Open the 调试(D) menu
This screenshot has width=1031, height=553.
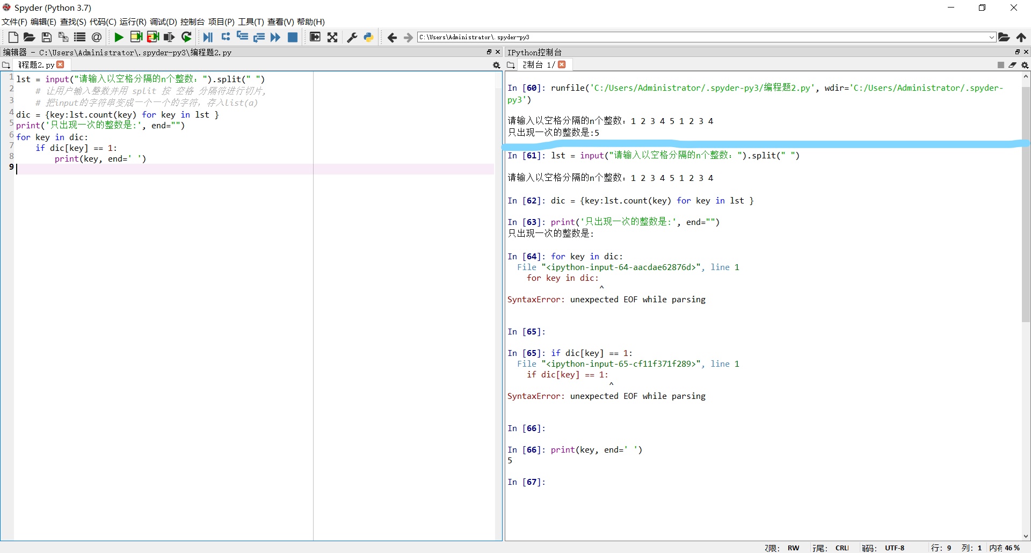(163, 22)
